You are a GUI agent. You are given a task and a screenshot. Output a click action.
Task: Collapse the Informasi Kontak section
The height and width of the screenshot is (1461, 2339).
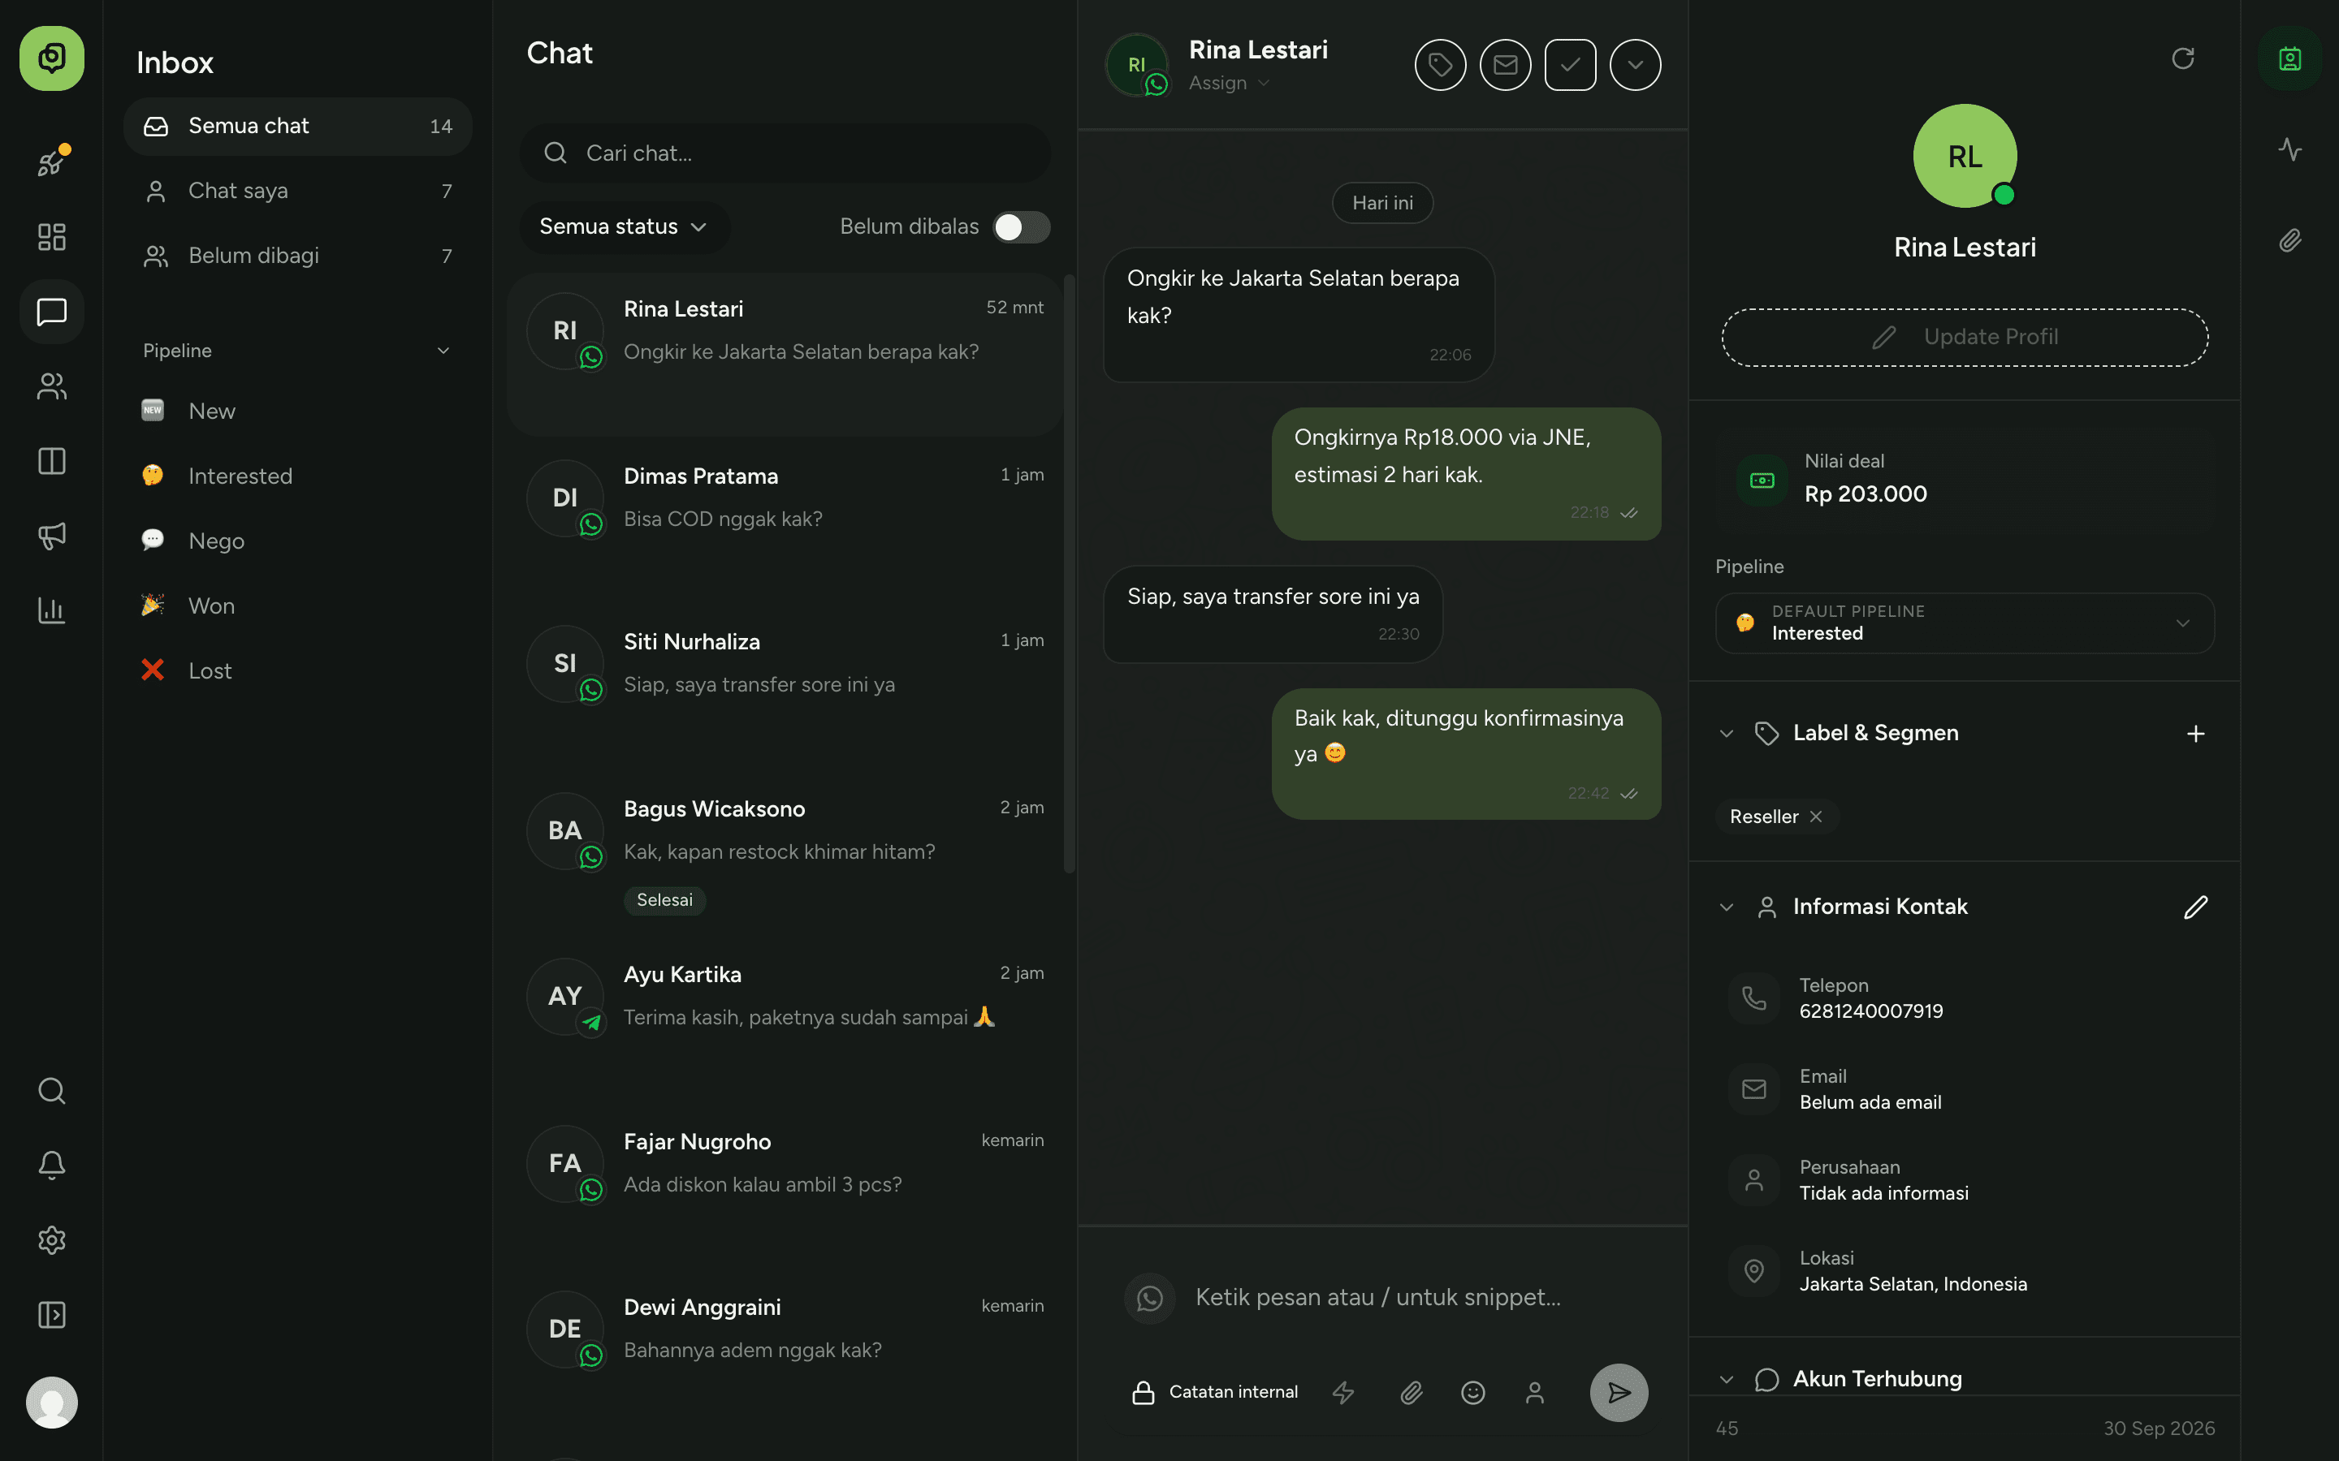click(x=1726, y=907)
